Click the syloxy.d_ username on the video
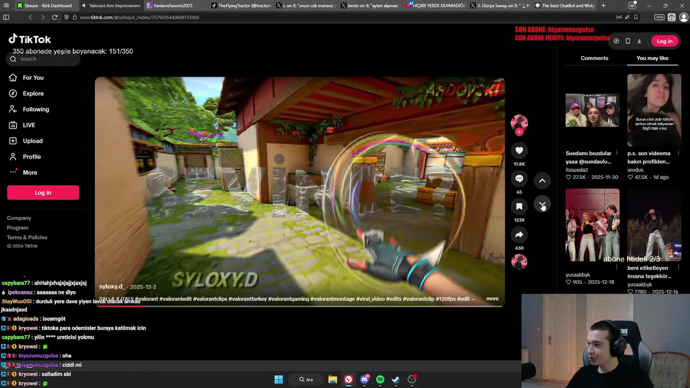The width and height of the screenshot is (690, 388). pos(112,287)
